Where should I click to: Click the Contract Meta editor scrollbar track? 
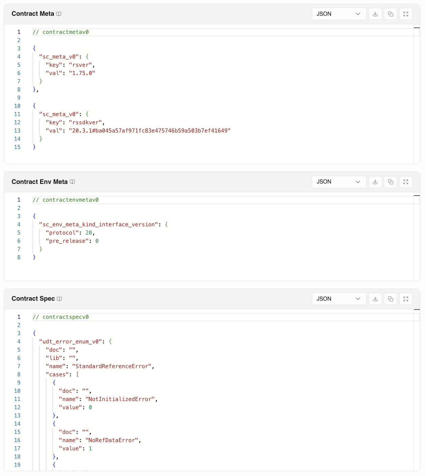click(417, 96)
